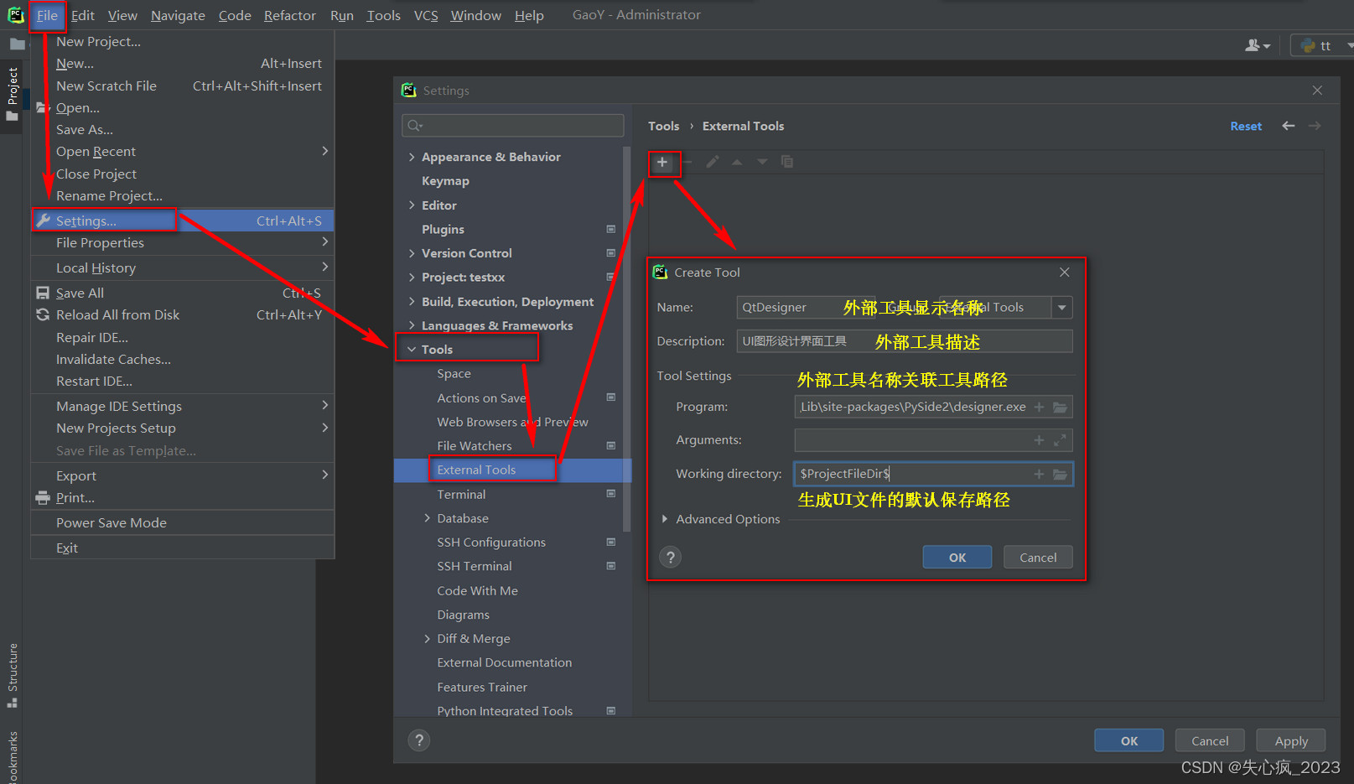Open the File menu
The image size is (1354, 784).
pos(47,15)
